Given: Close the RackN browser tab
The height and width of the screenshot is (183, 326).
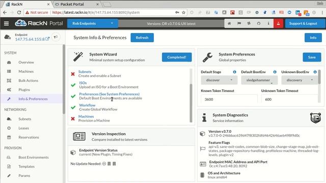Looking at the screenshot, I should pos(48,4).
